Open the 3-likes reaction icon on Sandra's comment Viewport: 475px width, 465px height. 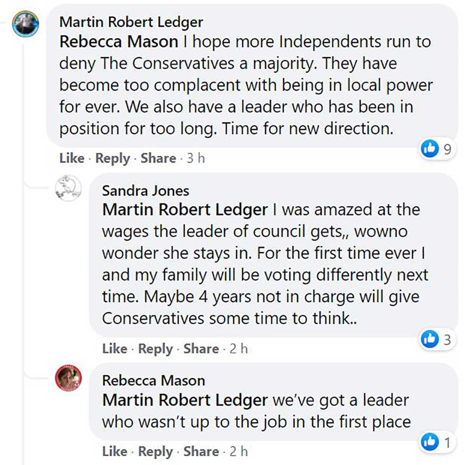[x=430, y=339]
